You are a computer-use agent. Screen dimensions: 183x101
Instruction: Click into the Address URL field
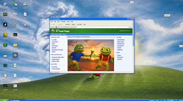point(92,27)
